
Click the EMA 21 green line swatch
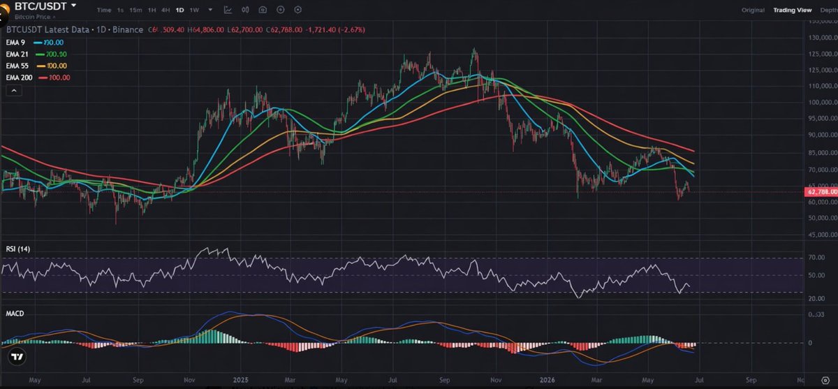pos(41,54)
